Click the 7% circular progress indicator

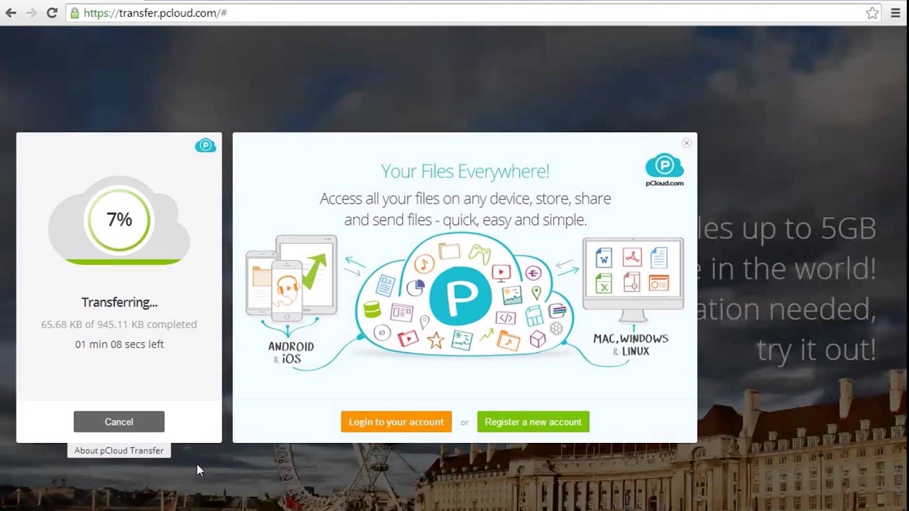click(119, 220)
